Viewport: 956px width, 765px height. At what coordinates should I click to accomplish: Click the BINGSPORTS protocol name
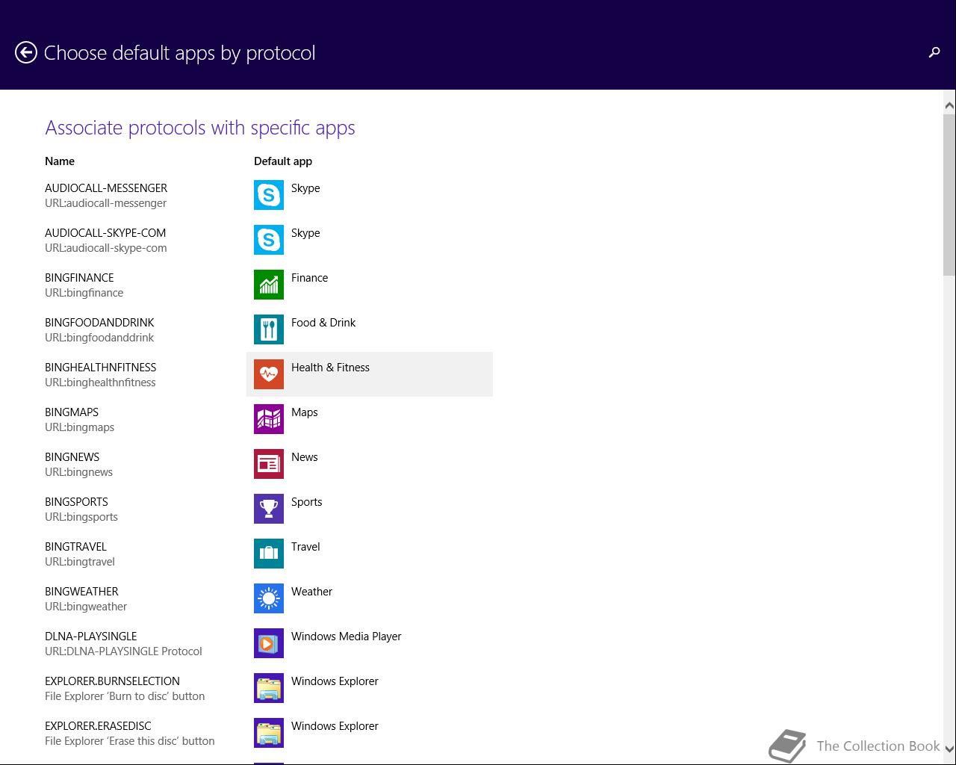(76, 502)
